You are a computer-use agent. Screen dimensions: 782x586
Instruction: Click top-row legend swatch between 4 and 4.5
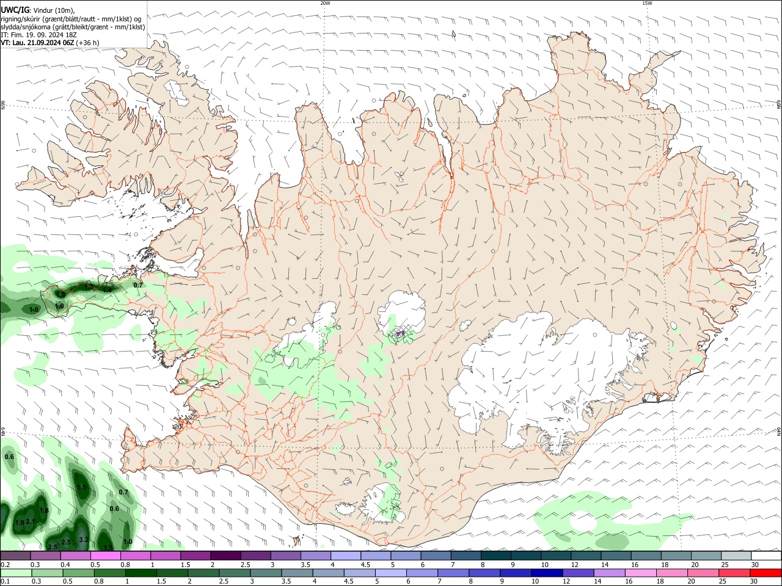point(345,556)
